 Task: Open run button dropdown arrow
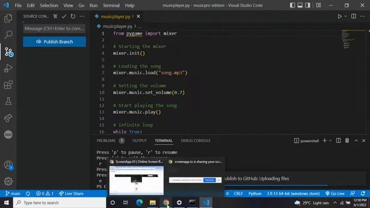point(346,16)
